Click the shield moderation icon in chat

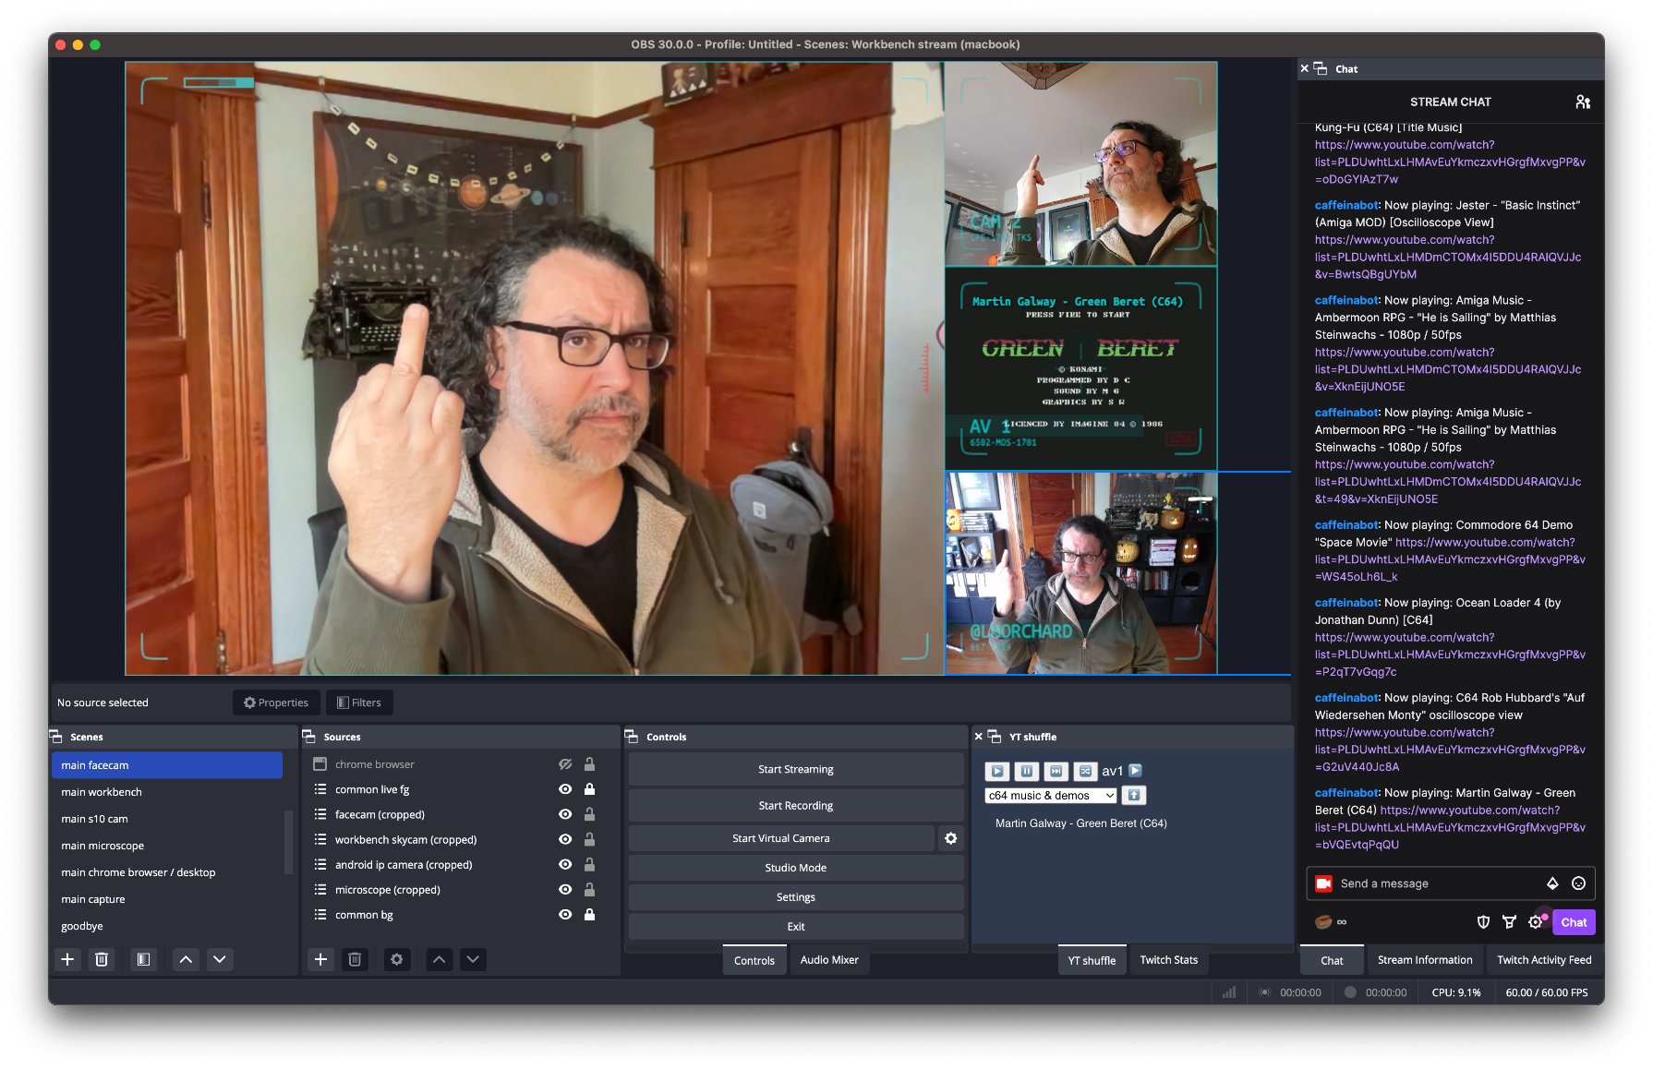[1483, 922]
